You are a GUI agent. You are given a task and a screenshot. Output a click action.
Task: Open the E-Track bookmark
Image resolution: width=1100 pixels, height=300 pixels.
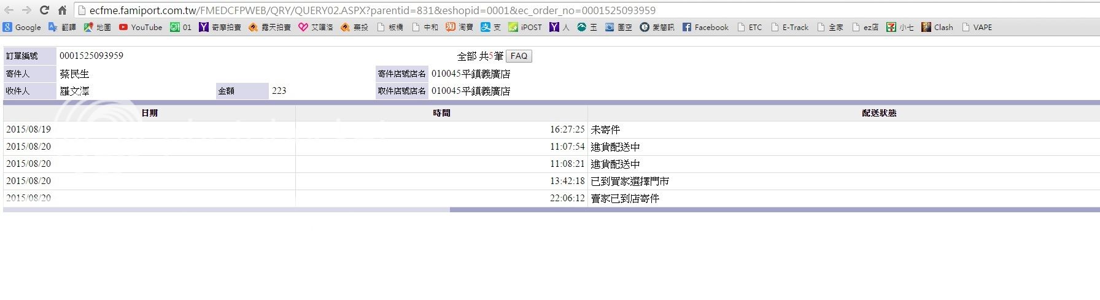(x=790, y=27)
